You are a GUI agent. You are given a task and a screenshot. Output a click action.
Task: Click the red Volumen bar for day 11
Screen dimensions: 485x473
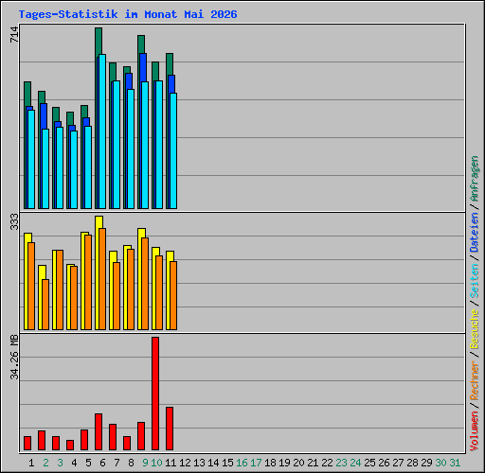pyautogui.click(x=170, y=429)
